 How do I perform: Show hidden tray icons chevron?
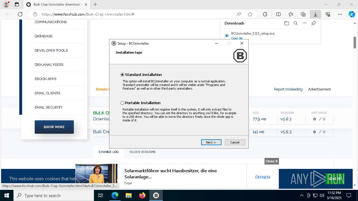pos(302,195)
